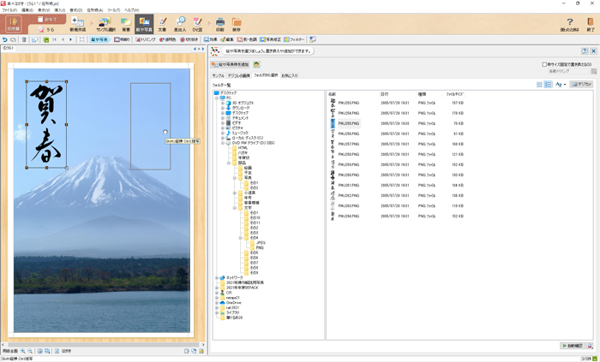This screenshot has width=600, height=362.
Task: Click the 新規作成 (new) toolbar icon
Action: 77,23
